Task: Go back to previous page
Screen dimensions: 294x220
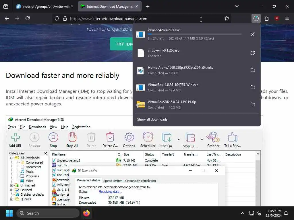Action: [7, 18]
